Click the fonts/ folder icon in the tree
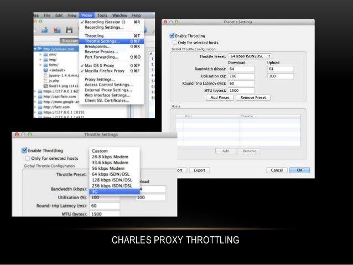Image resolution: width=353 pixels, height=265 pixels. tap(45, 65)
